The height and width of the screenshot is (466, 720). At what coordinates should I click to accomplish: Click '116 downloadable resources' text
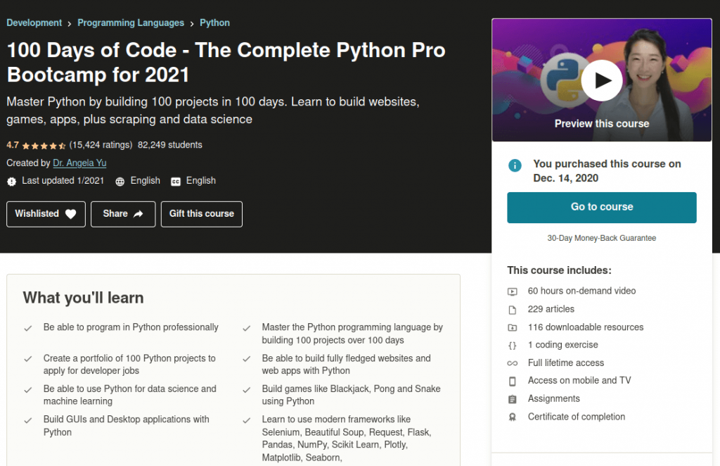click(586, 327)
